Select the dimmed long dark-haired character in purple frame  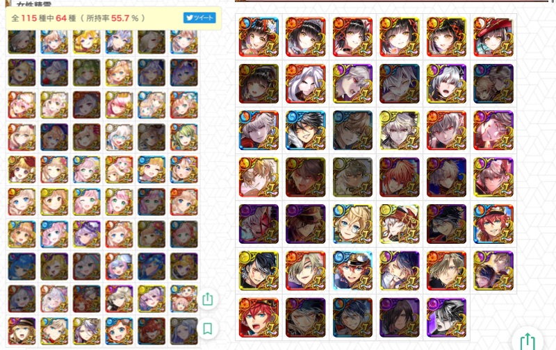399,317
